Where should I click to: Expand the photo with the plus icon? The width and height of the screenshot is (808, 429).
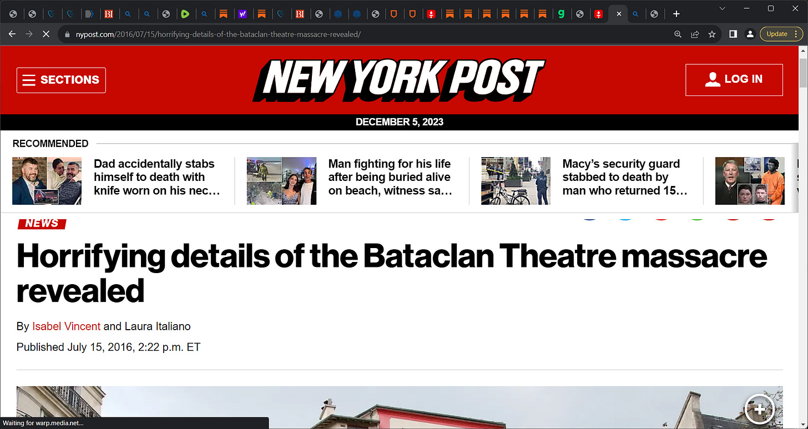tap(759, 410)
